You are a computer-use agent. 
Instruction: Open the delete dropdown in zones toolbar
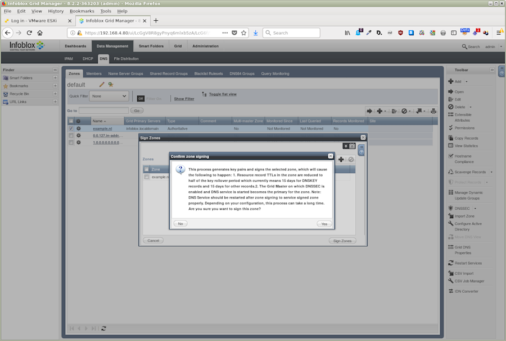(x=410, y=111)
